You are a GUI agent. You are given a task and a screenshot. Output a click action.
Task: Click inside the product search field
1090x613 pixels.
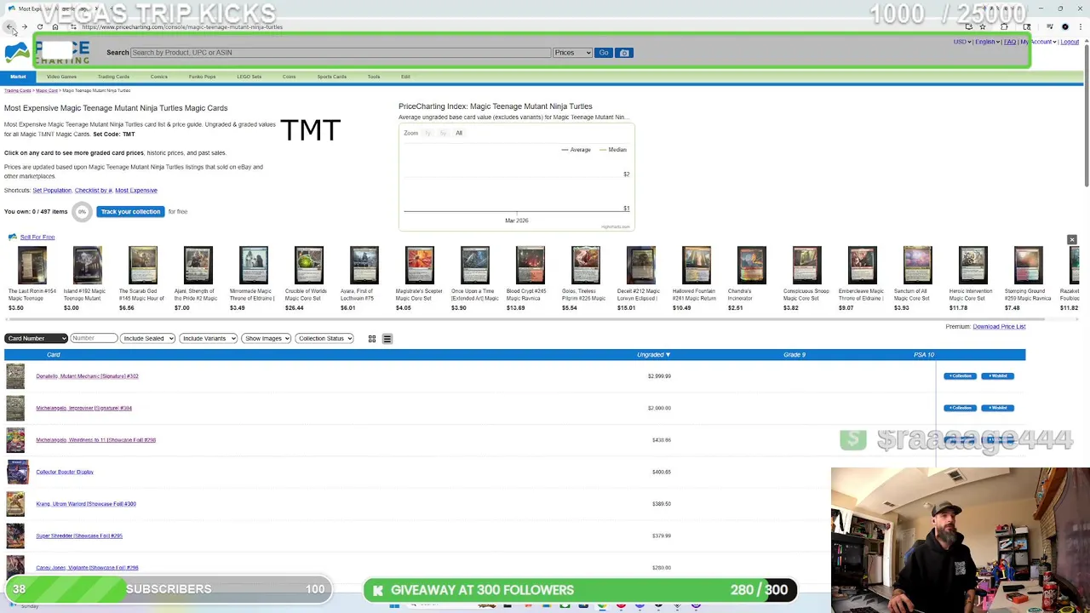[x=341, y=53]
